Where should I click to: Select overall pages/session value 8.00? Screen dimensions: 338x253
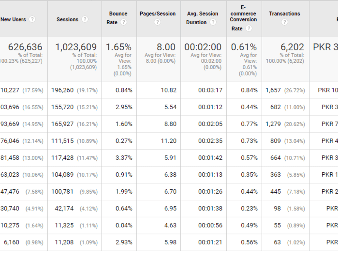(x=166, y=47)
